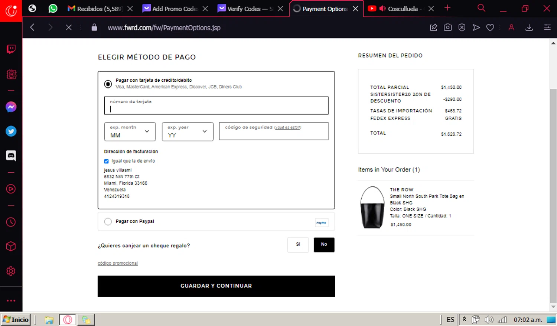The height and width of the screenshot is (326, 557).
Task: Open GX Control chip icon in sidebar
Action: pyautogui.click(x=11, y=74)
